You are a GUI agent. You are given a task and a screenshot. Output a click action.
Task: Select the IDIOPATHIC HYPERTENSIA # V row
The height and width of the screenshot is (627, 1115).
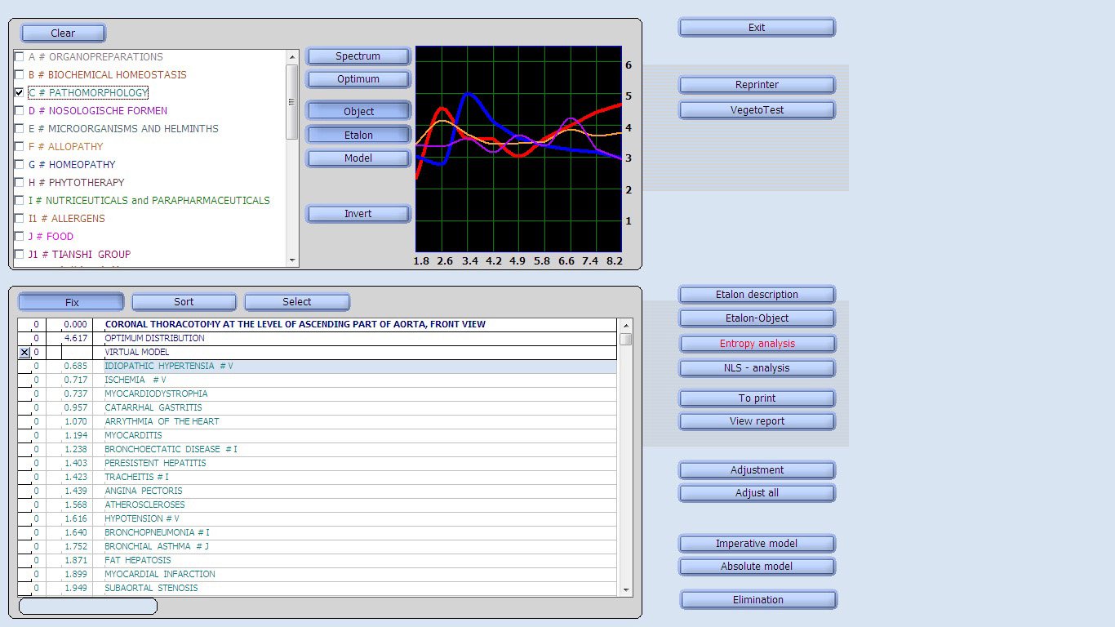168,367
